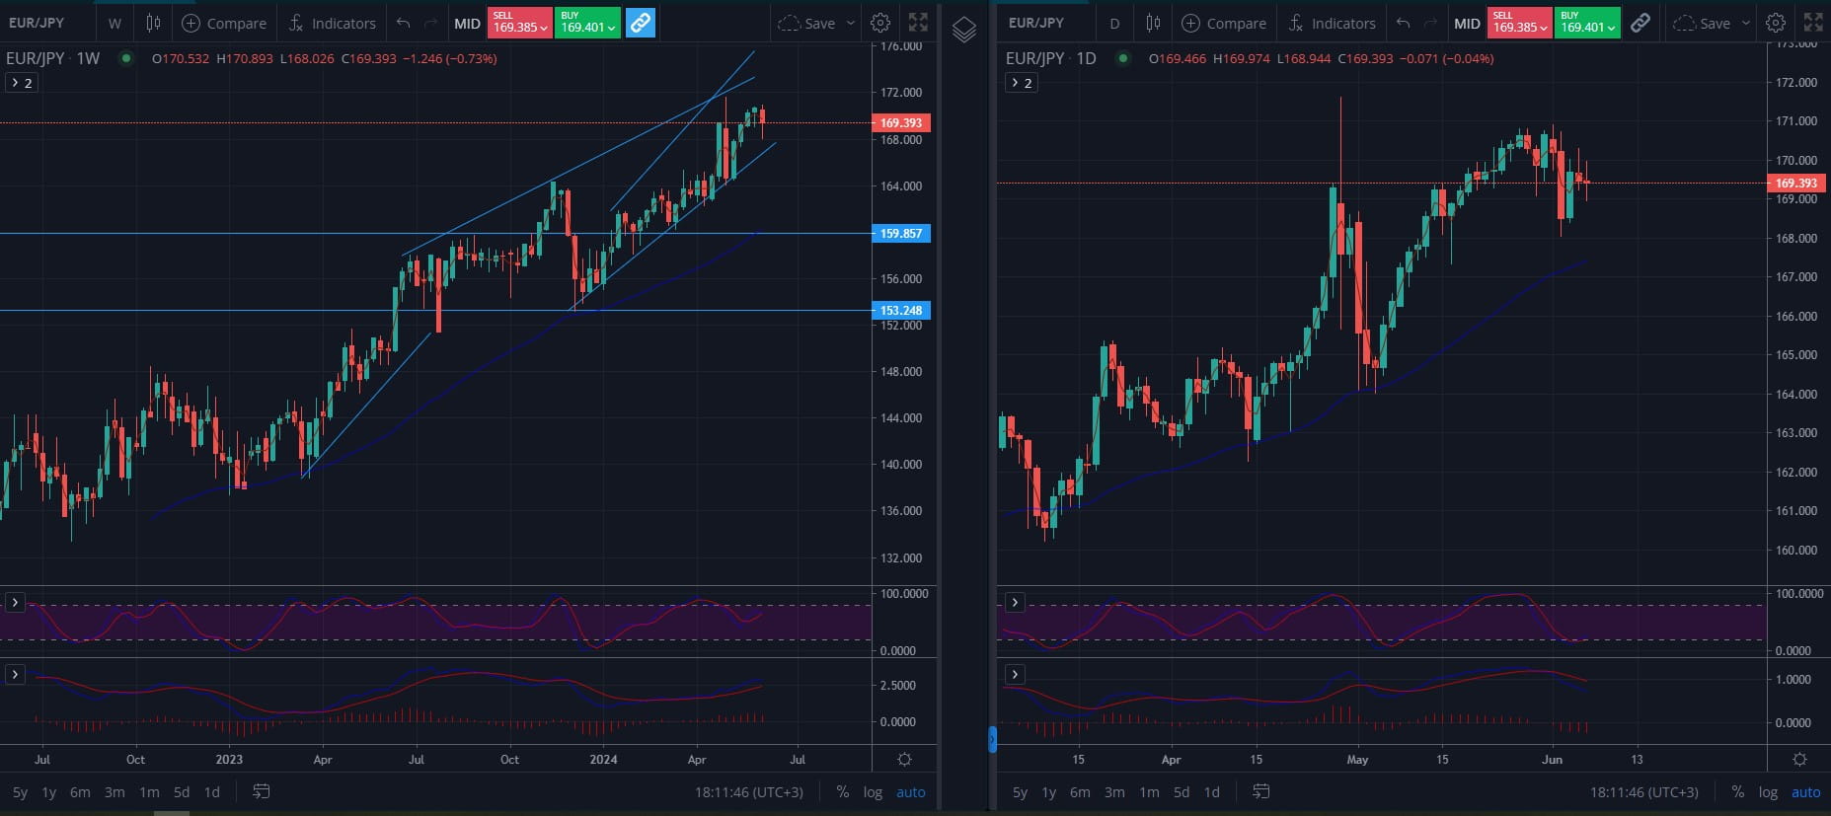Expand stochastic pane legend in right chart
The height and width of the screenshot is (816, 1831).
(1015, 602)
